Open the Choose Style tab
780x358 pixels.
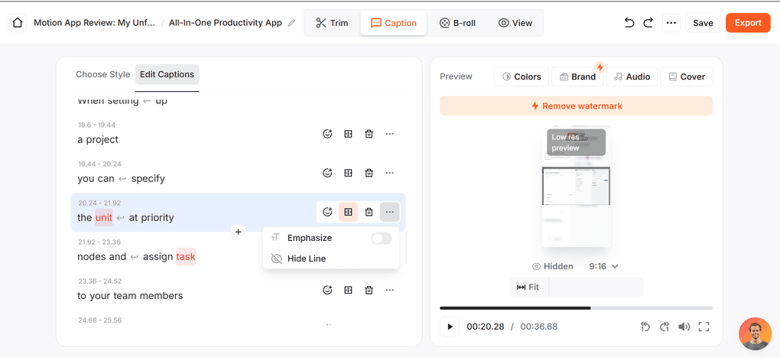click(x=103, y=74)
